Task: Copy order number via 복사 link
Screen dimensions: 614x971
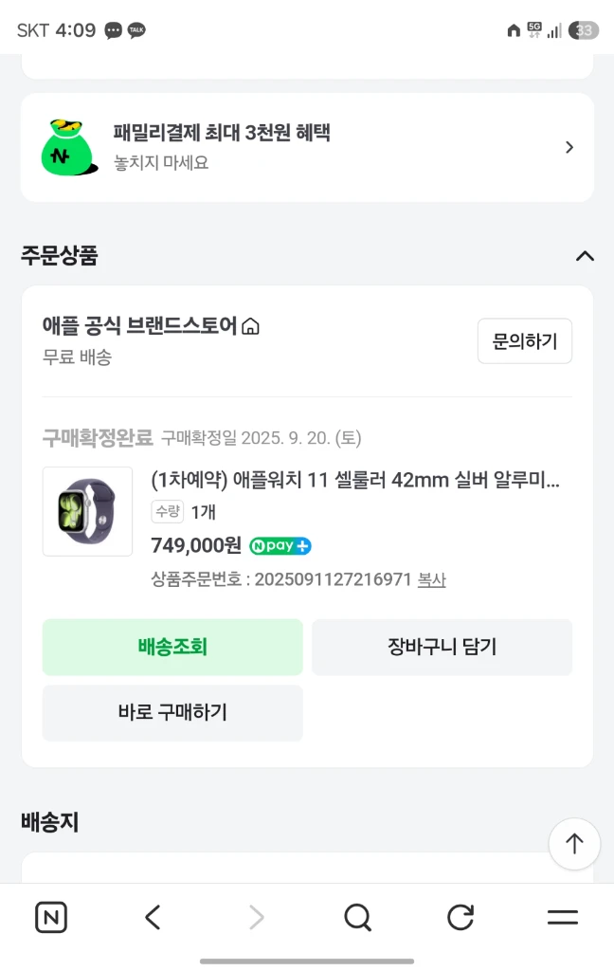Action: point(431,579)
